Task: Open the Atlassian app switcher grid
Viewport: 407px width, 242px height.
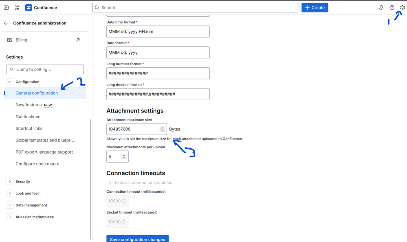Action: pos(16,7)
